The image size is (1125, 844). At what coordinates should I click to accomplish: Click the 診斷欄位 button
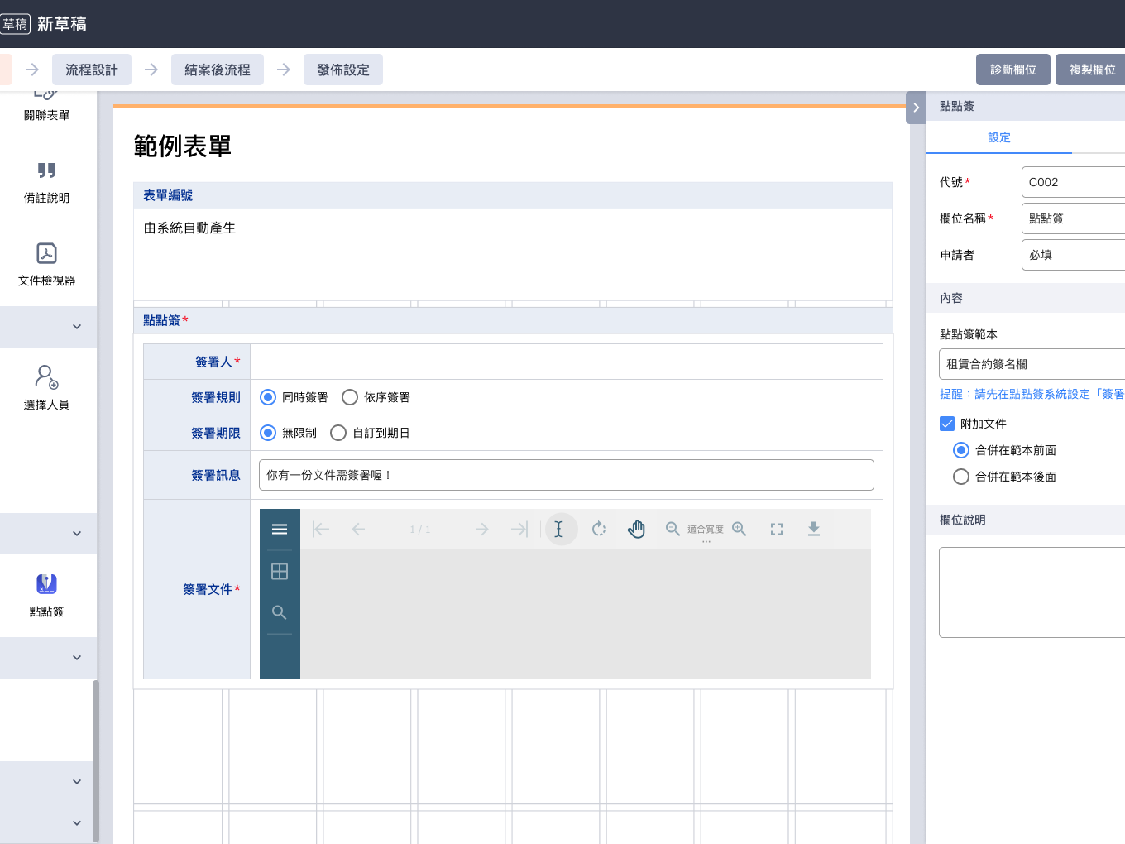coord(1013,70)
